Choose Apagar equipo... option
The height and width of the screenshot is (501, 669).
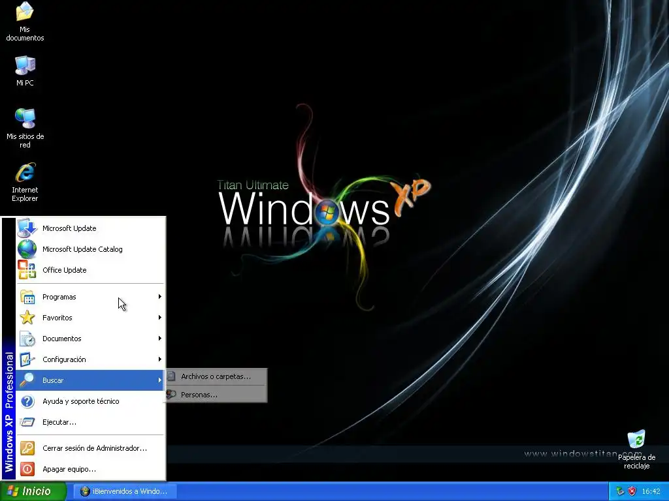pyautogui.click(x=90, y=468)
